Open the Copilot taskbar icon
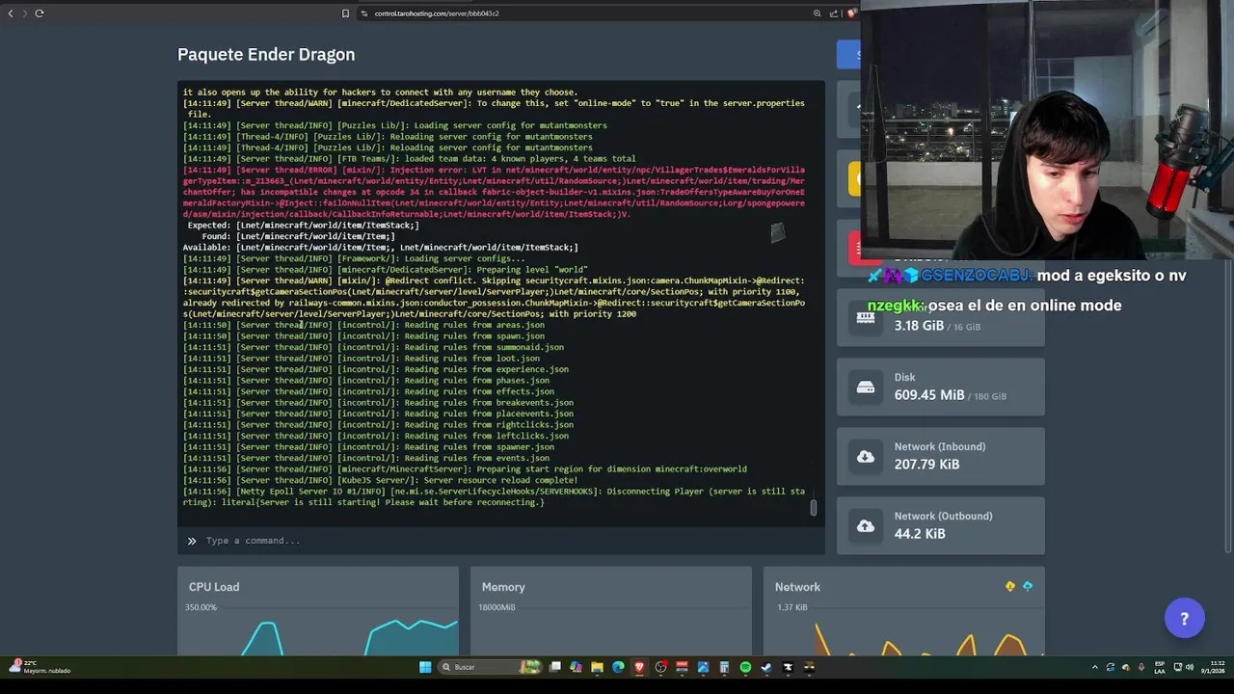Viewport: 1234px width, 694px height. [x=577, y=667]
